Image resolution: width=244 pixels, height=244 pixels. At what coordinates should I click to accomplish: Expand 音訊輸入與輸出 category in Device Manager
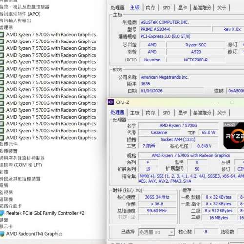pyautogui.click(x=16, y=20)
